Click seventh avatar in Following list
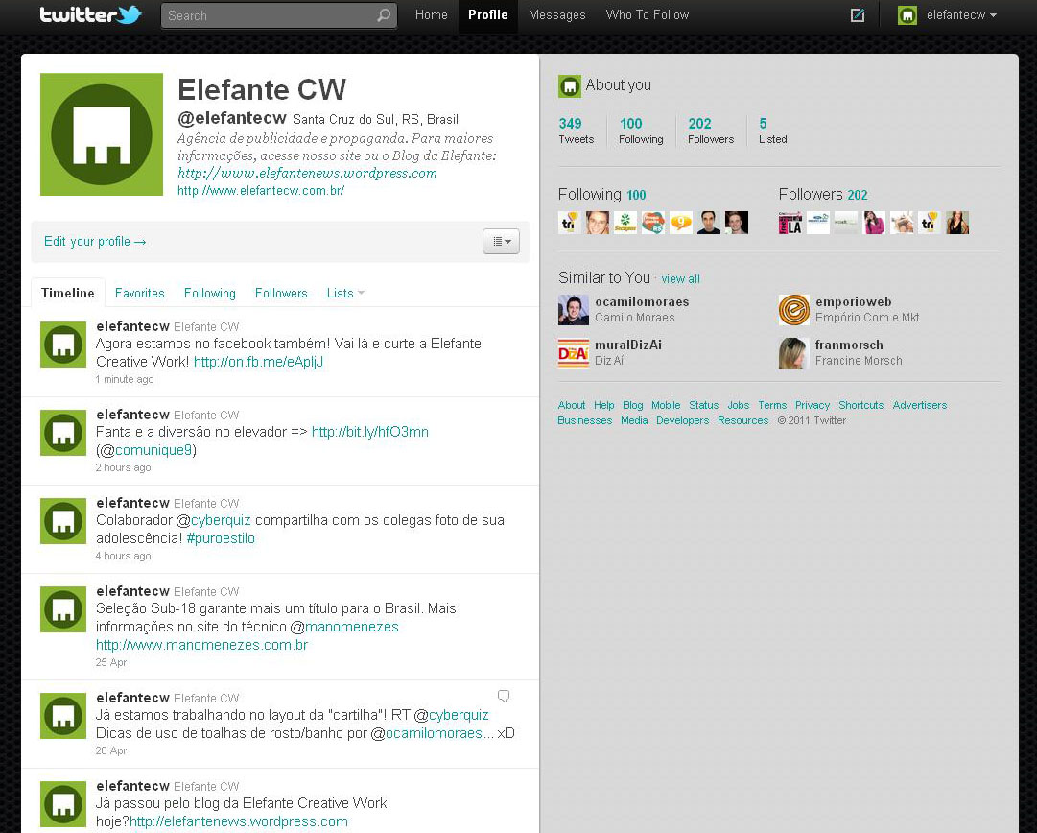The height and width of the screenshot is (833, 1037). [736, 223]
